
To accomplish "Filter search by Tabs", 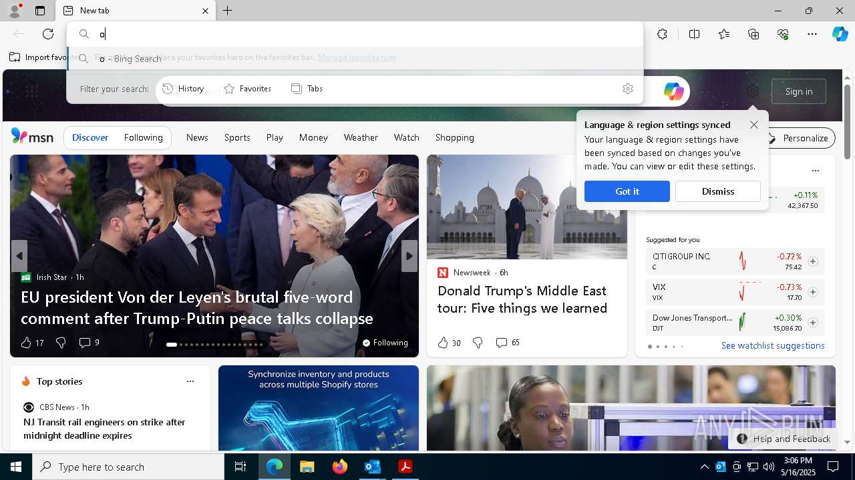I will 307,89.
